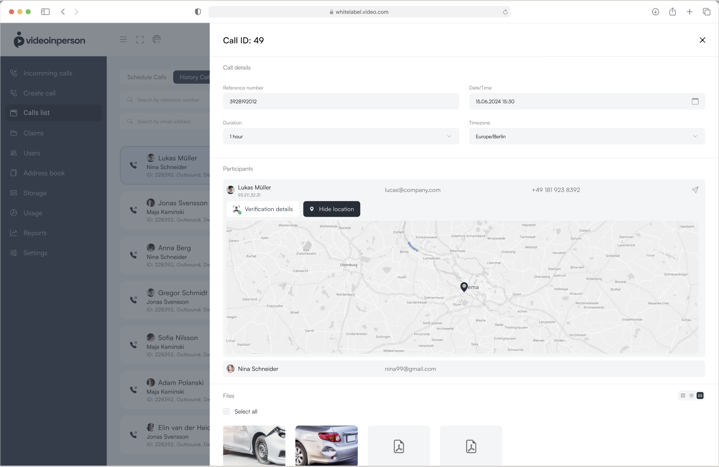
Task: Click the map location pin marker
Action: (464, 286)
